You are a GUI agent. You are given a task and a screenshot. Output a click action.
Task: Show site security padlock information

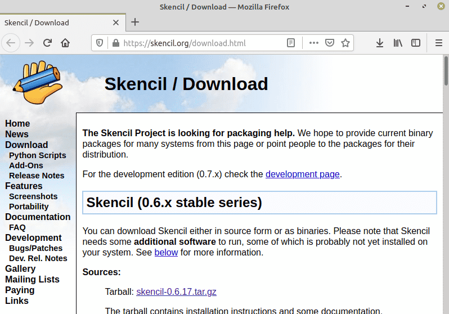116,43
